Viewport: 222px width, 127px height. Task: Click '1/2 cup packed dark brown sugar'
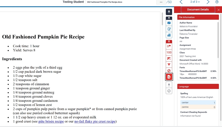click(x=37, y=72)
